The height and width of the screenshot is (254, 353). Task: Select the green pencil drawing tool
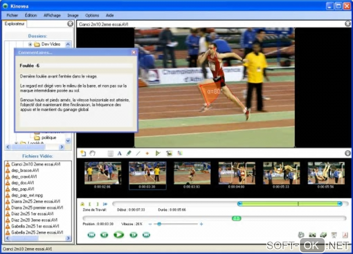tap(129, 153)
